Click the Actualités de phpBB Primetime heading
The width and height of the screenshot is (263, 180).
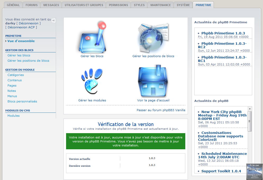221,22
